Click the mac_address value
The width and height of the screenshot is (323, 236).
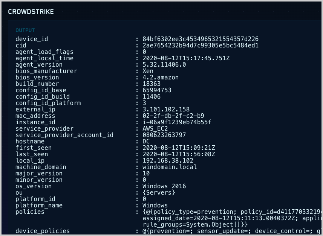pyautogui.click(x=173, y=116)
